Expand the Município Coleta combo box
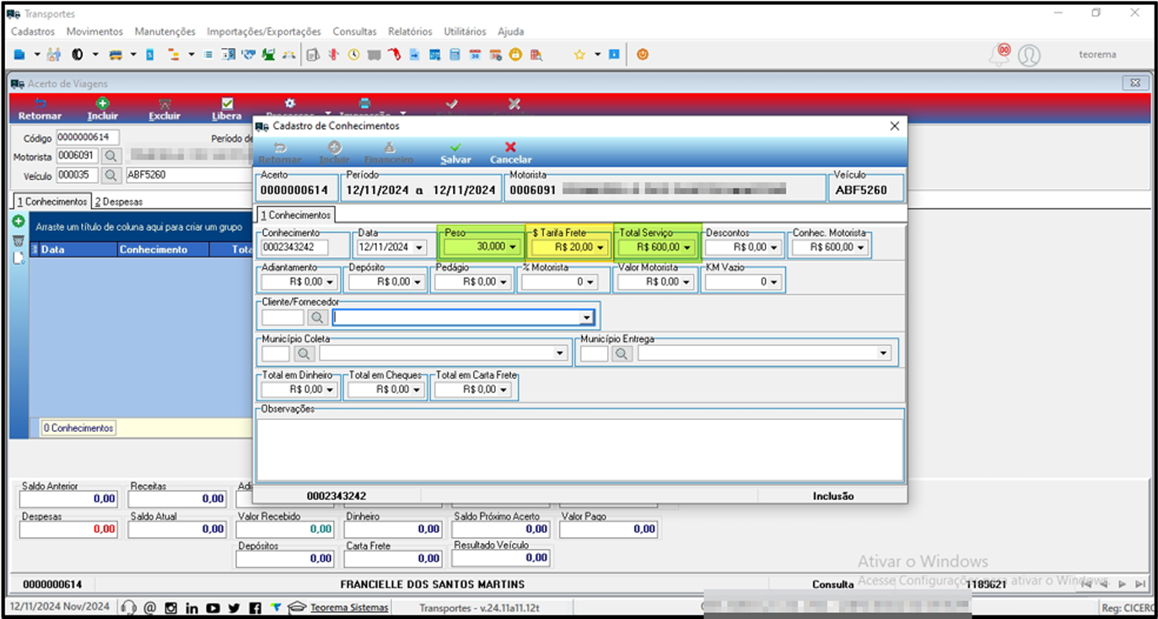The image size is (1158, 619). 560,353
